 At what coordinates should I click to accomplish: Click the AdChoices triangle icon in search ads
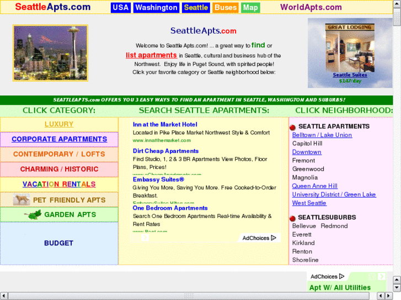(274, 238)
